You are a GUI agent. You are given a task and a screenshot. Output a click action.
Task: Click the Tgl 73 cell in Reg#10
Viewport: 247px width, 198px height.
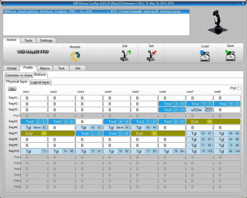point(34,151)
